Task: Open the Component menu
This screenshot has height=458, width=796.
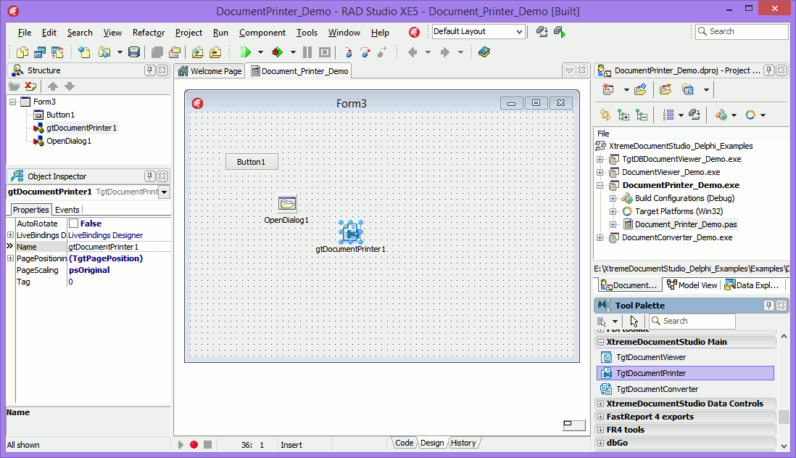Action: tap(262, 32)
